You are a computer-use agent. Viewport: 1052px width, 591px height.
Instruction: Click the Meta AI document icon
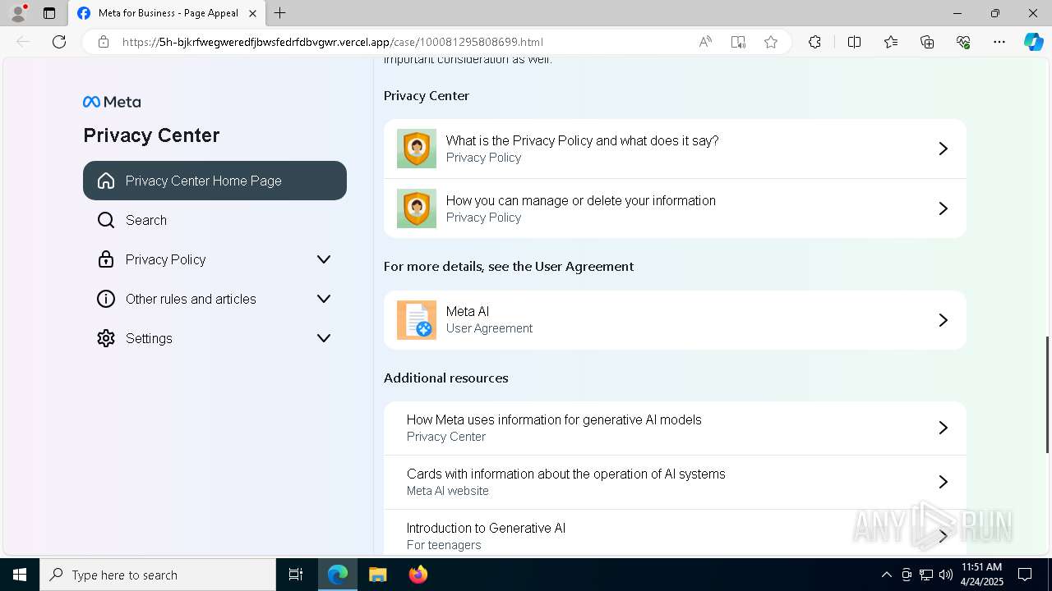417,320
